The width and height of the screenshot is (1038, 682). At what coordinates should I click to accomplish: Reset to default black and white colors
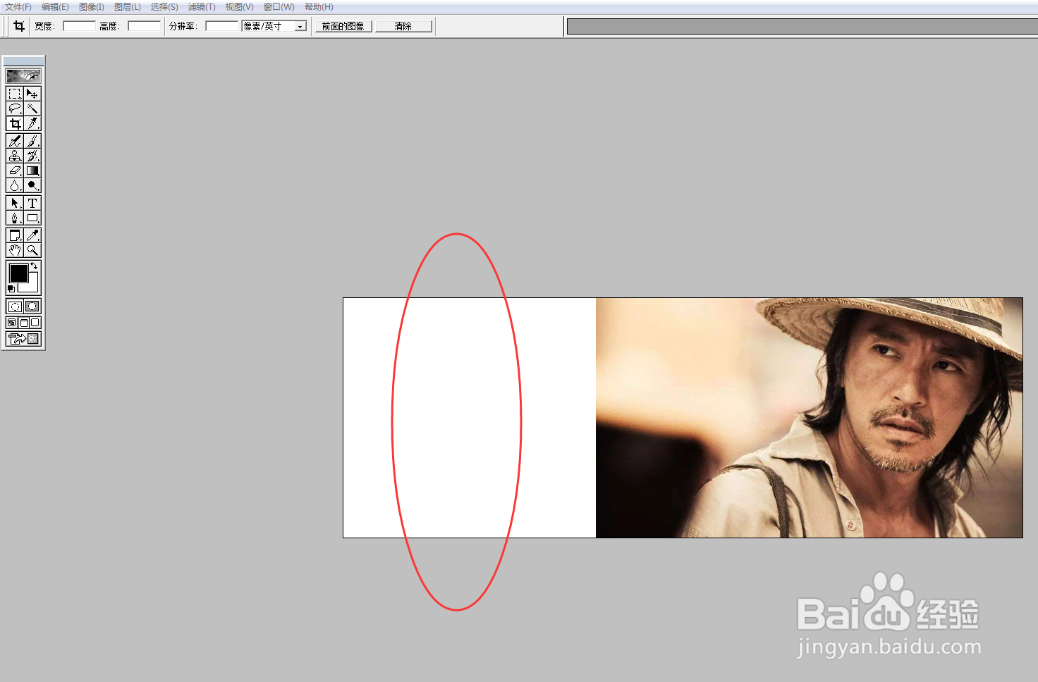(11, 289)
